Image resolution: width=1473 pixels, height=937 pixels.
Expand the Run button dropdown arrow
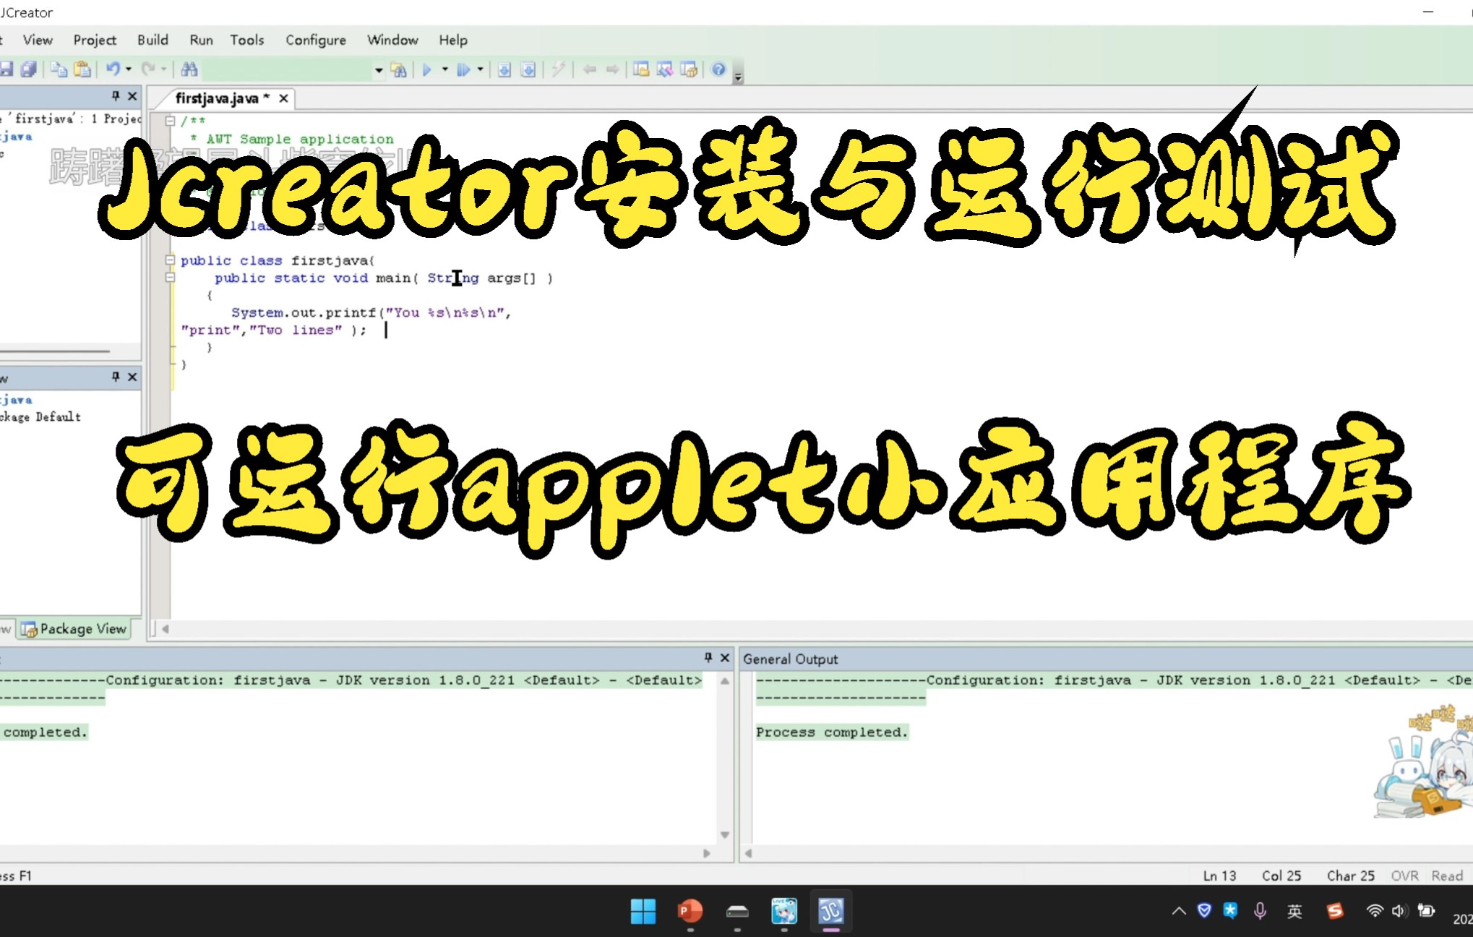pos(445,69)
